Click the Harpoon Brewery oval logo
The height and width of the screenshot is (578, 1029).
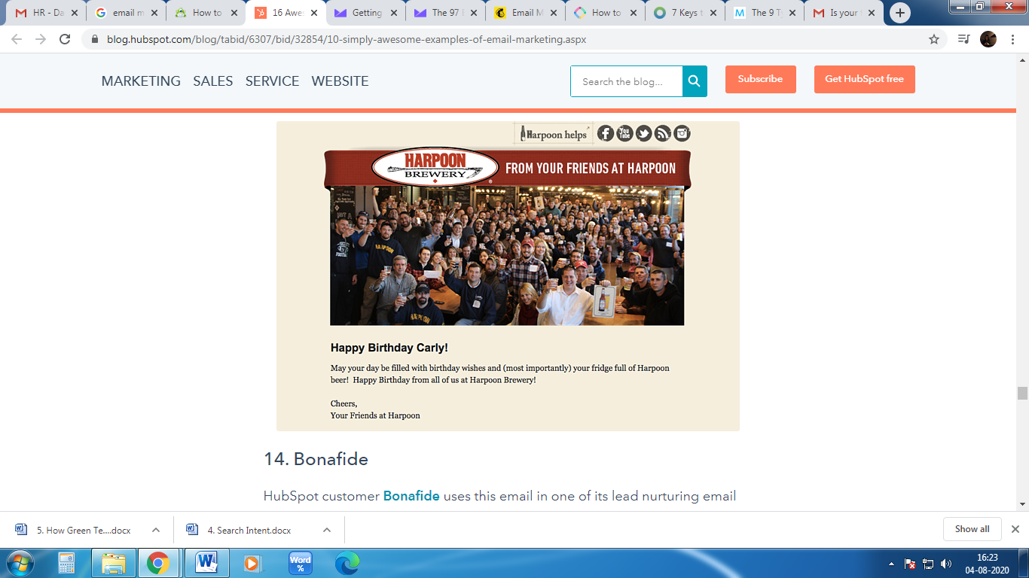(x=435, y=167)
